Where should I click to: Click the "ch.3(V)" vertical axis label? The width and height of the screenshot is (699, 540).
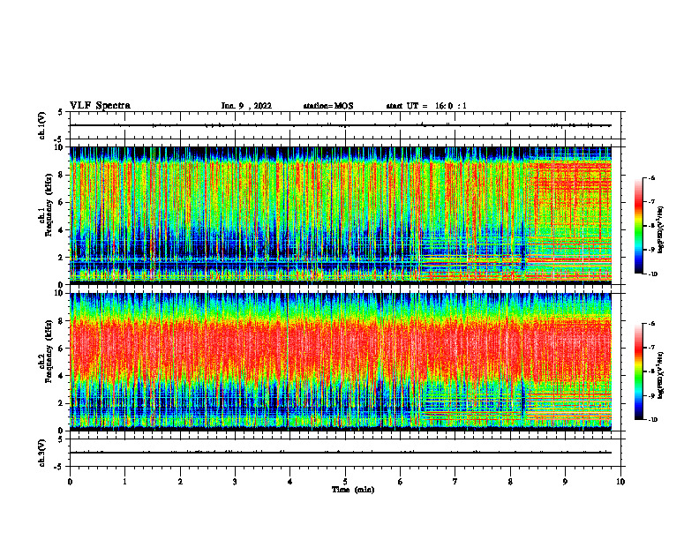click(42, 454)
